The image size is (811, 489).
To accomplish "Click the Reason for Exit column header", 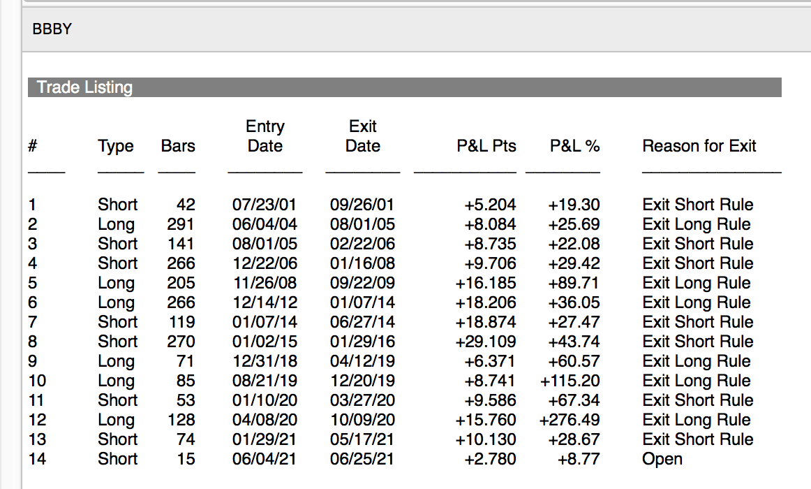I will click(699, 146).
